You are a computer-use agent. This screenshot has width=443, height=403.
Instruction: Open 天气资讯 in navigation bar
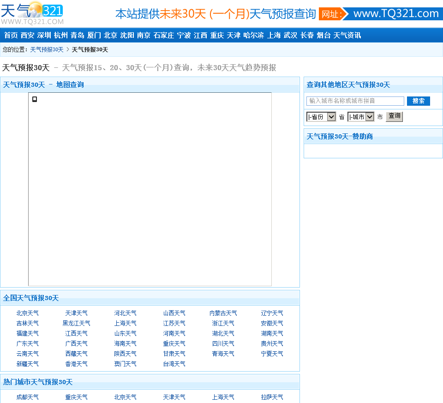[x=347, y=36]
